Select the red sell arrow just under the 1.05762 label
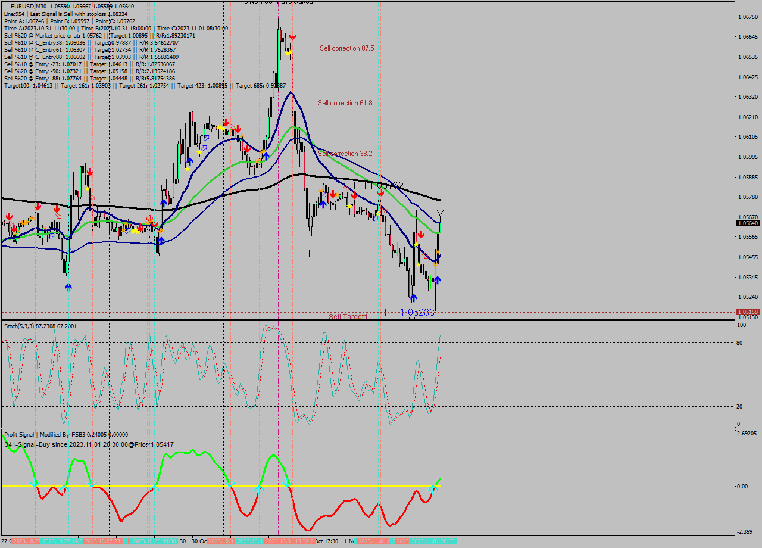 (x=380, y=193)
